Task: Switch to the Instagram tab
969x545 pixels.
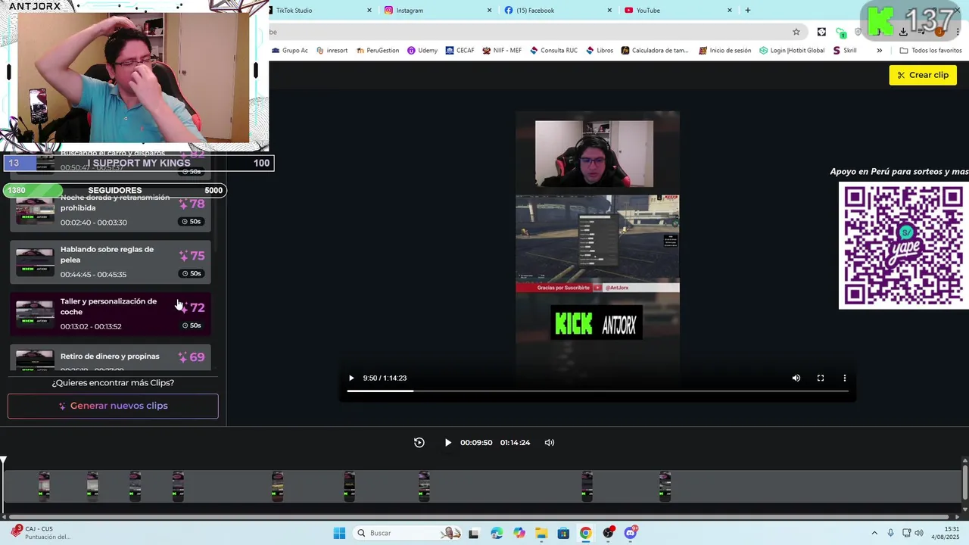Action: click(438, 11)
